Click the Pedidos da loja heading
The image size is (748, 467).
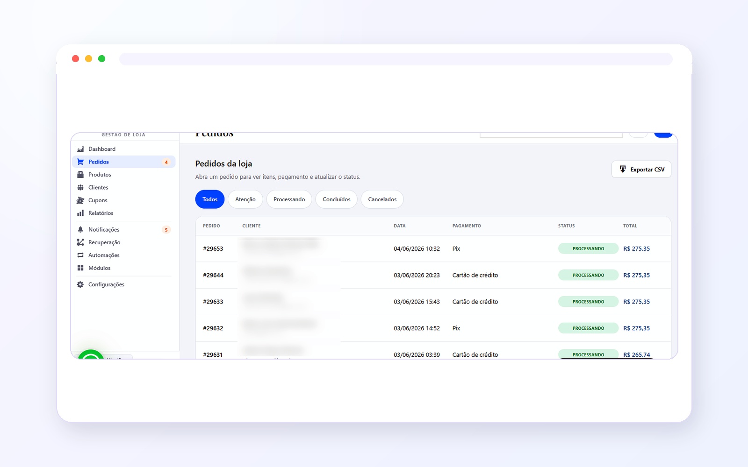pos(223,164)
